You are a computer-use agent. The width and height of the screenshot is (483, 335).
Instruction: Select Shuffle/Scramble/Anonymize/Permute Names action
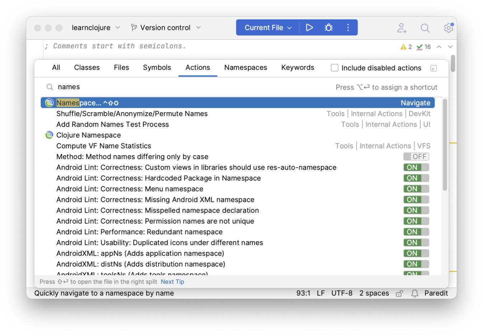click(x=238, y=114)
